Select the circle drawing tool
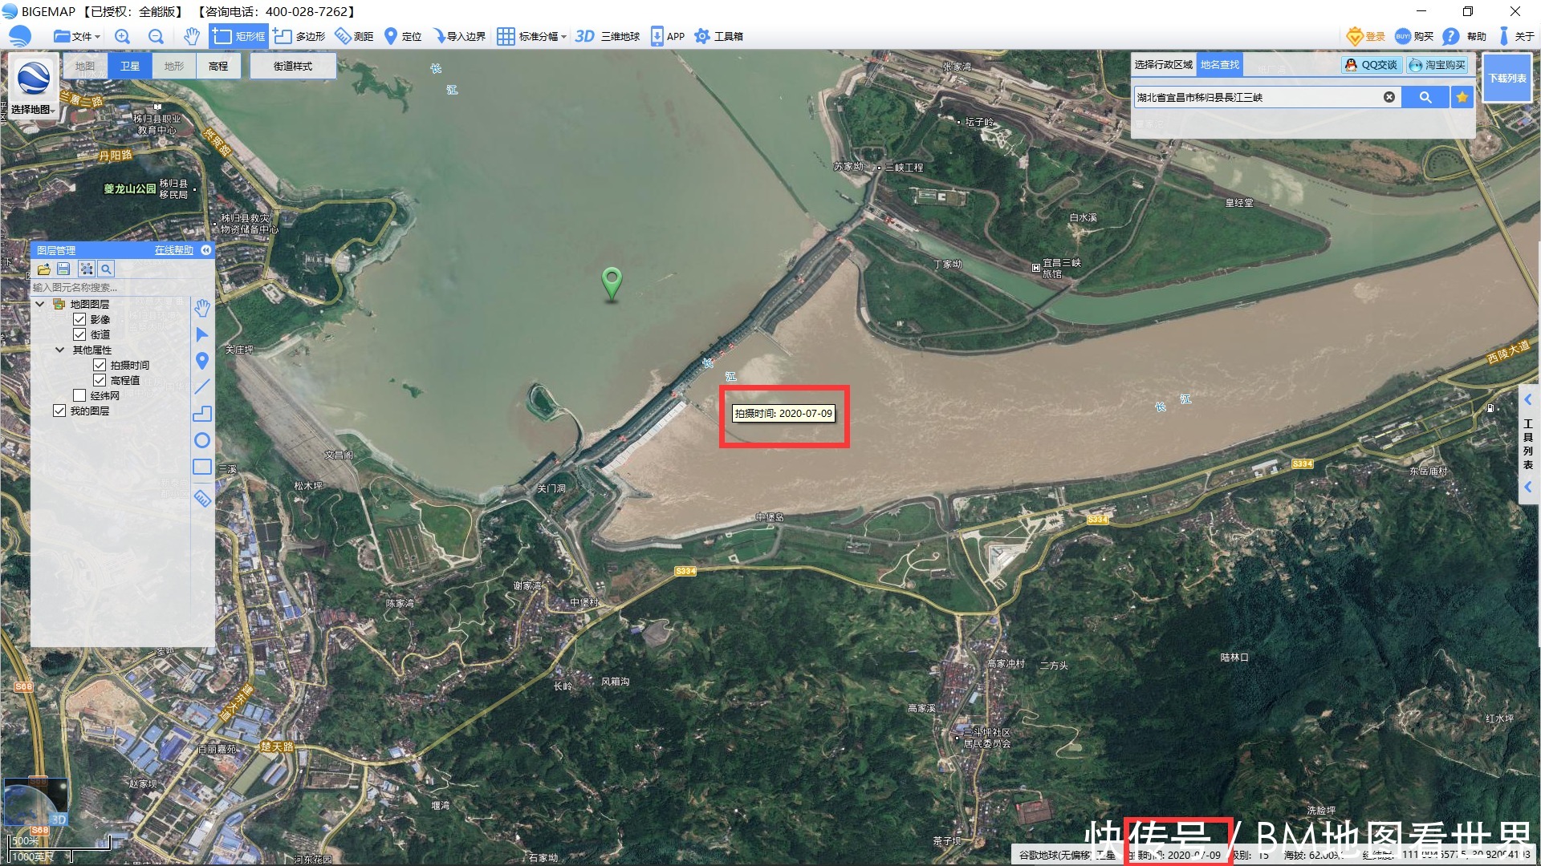Viewport: 1541px width, 866px height. tap(202, 440)
